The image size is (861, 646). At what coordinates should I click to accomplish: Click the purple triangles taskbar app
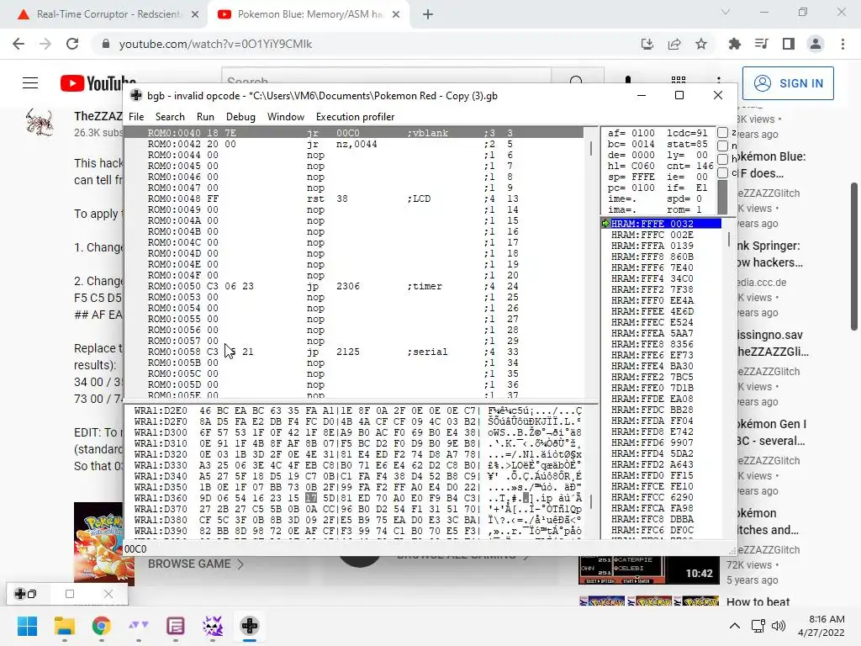point(139,626)
